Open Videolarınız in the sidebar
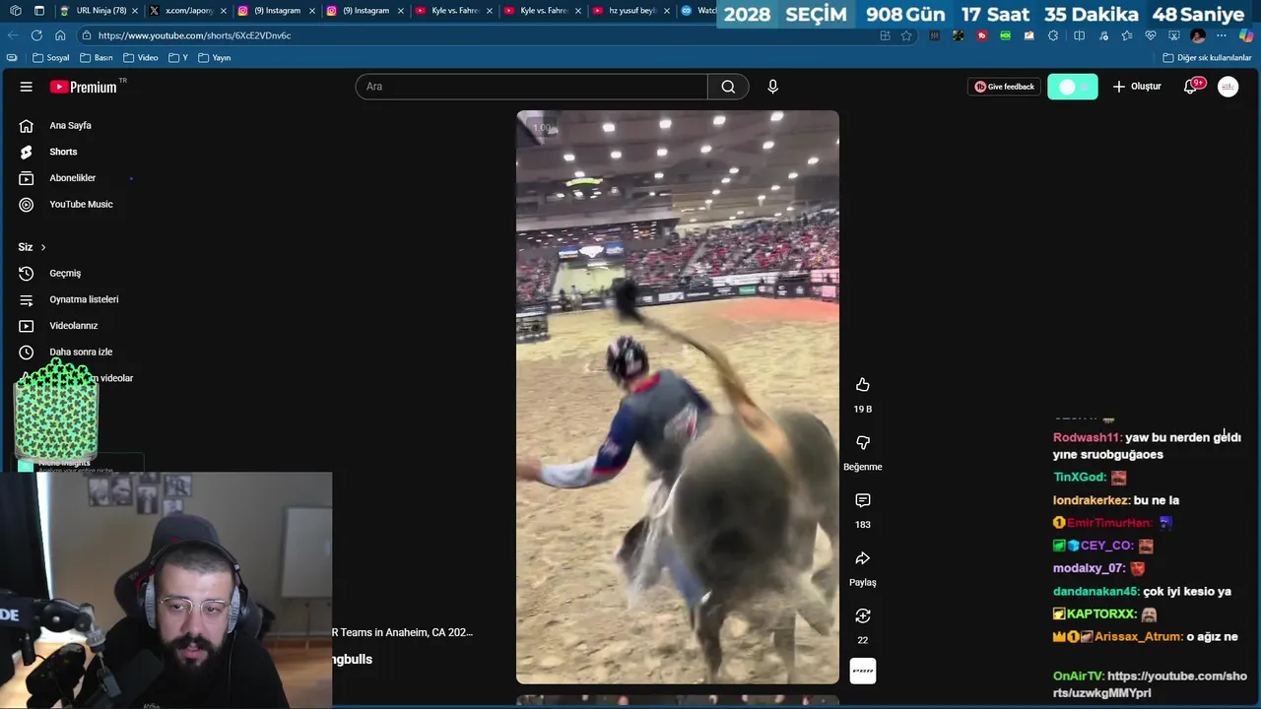Image resolution: width=1261 pixels, height=709 pixels. coord(74,326)
